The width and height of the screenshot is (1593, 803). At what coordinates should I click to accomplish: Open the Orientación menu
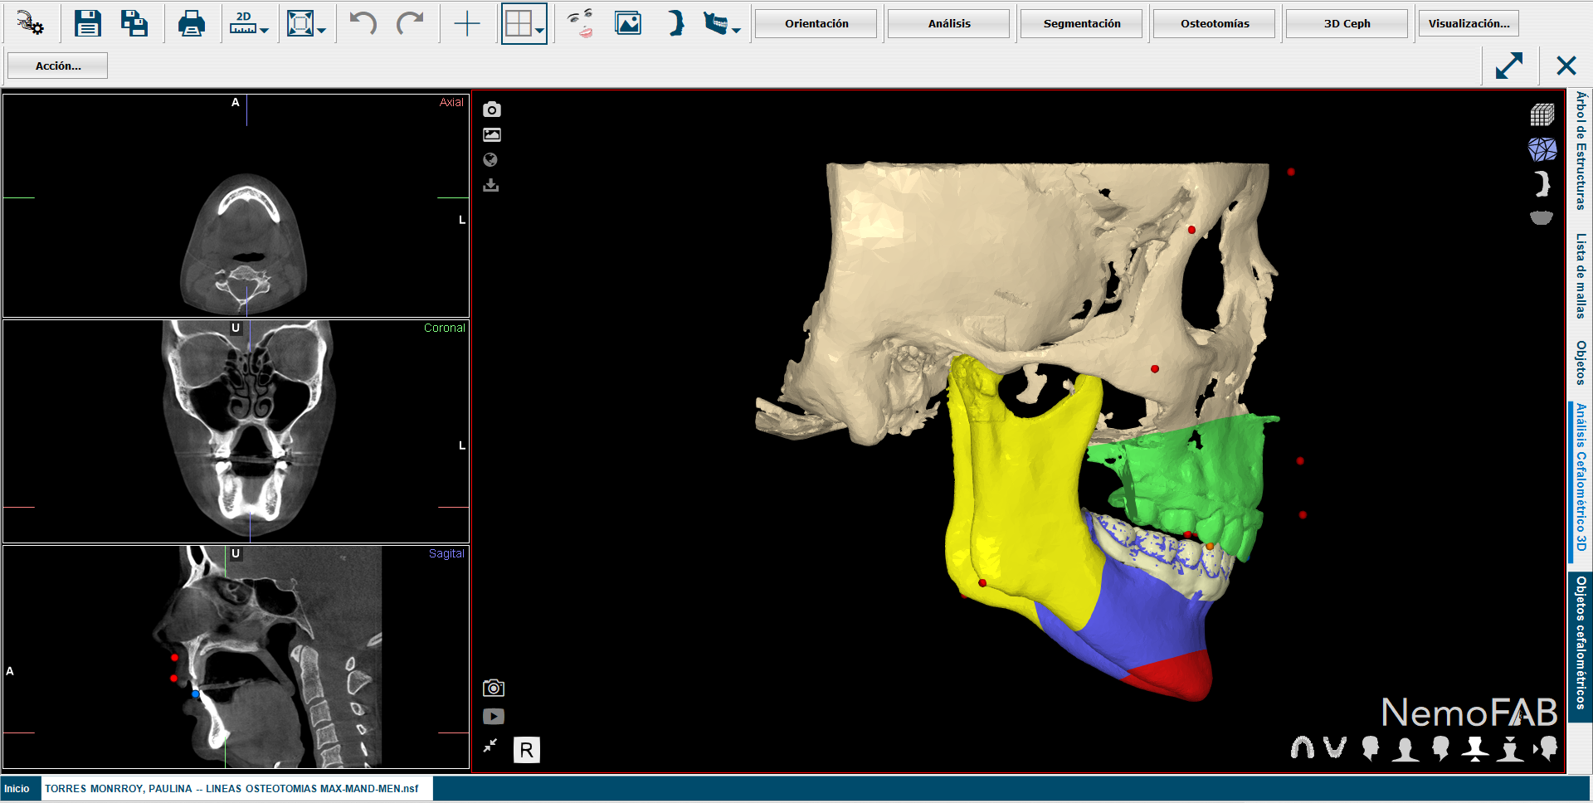[816, 23]
